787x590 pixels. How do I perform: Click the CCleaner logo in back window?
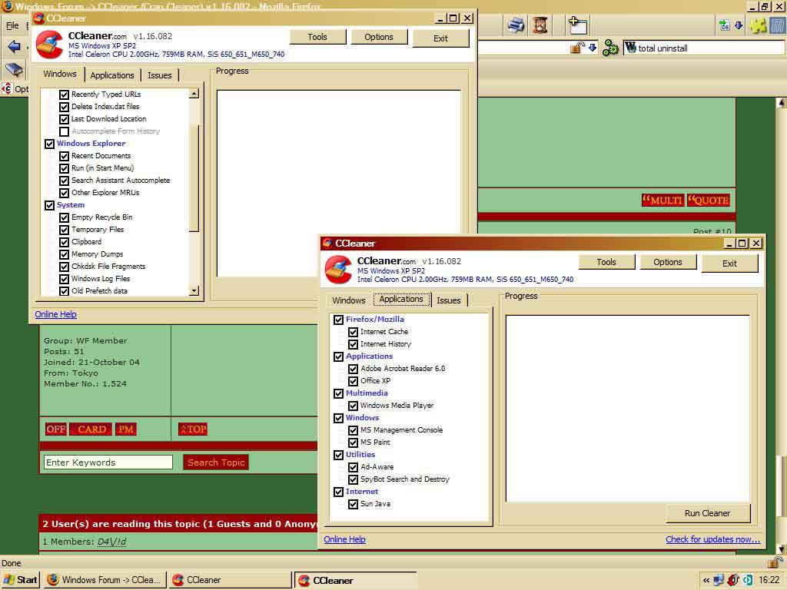click(x=49, y=45)
